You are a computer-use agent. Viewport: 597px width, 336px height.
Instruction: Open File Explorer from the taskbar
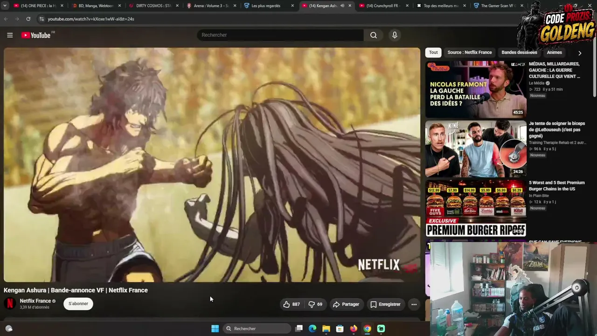click(326, 329)
